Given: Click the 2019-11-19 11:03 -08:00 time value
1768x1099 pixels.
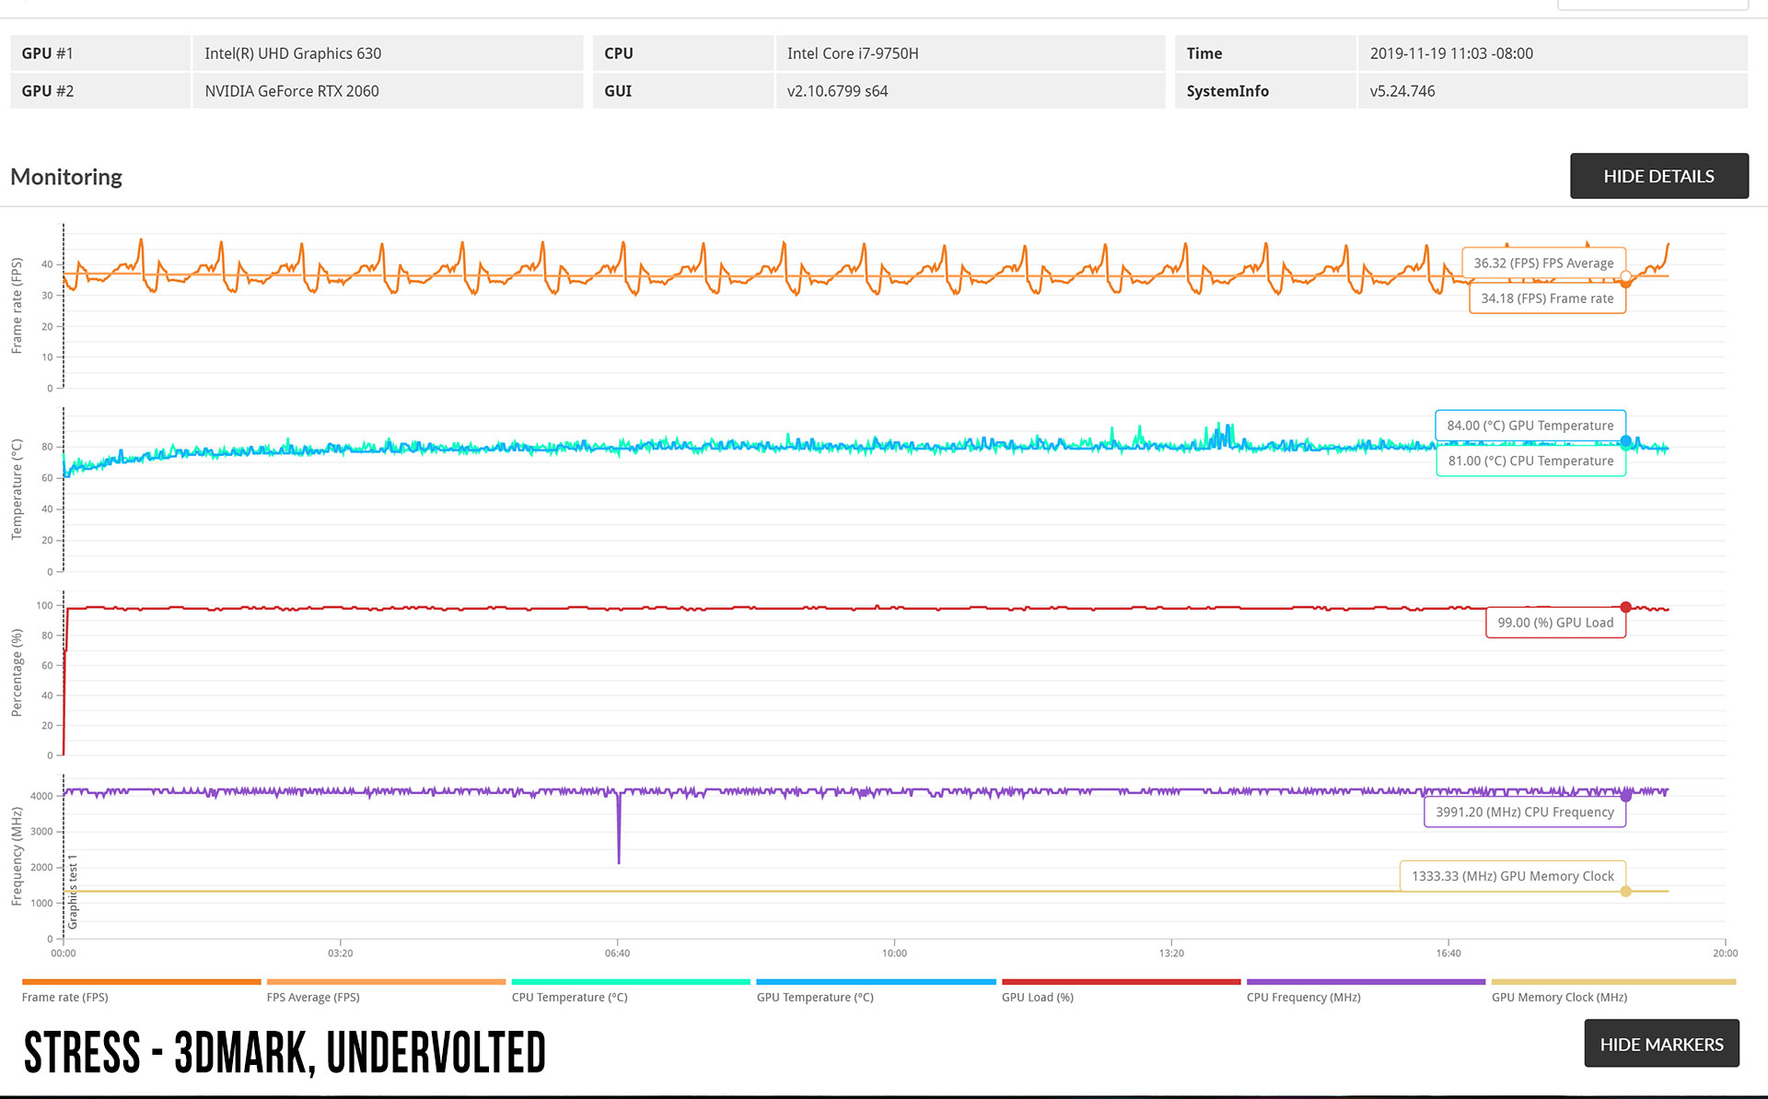Looking at the screenshot, I should (1451, 53).
